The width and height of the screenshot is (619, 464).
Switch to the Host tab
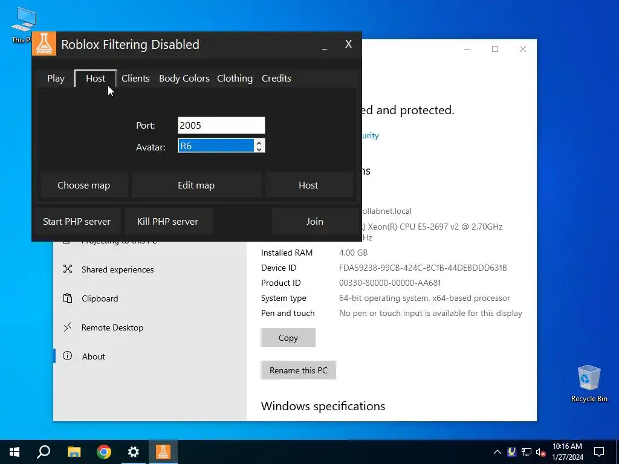96,79
